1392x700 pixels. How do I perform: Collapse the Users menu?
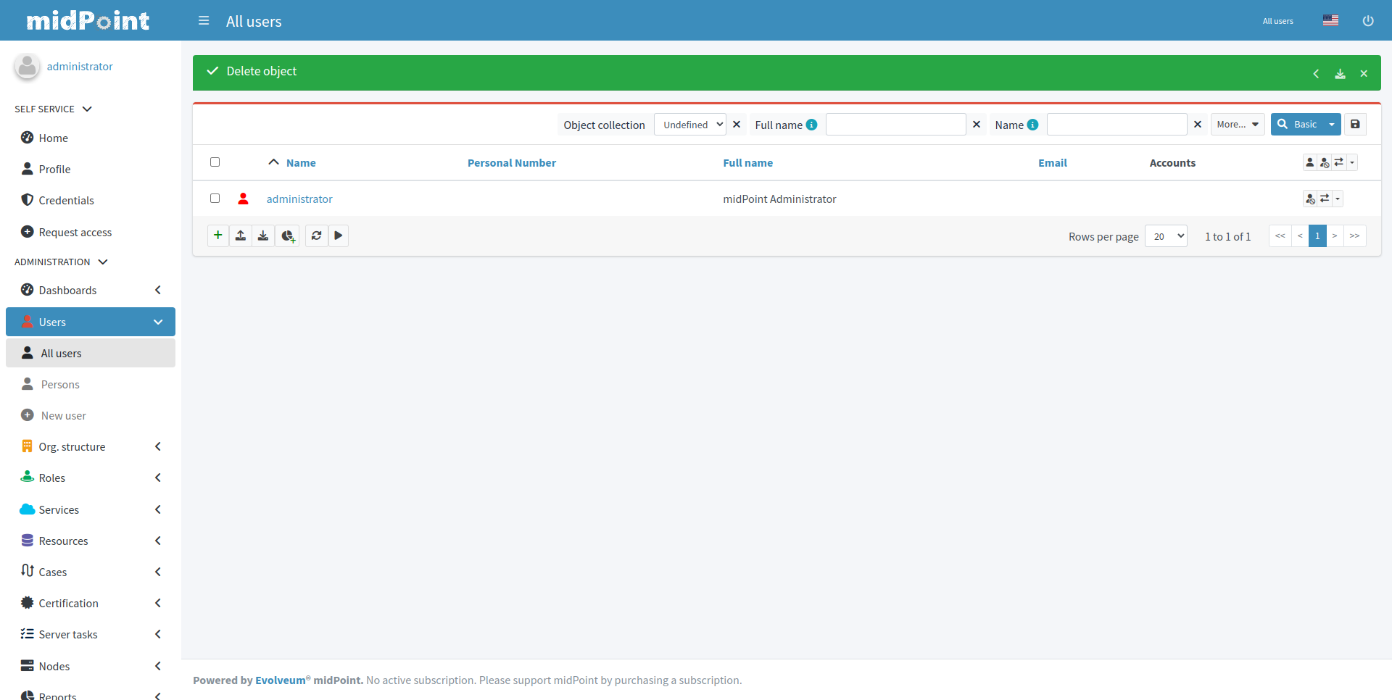pos(91,322)
